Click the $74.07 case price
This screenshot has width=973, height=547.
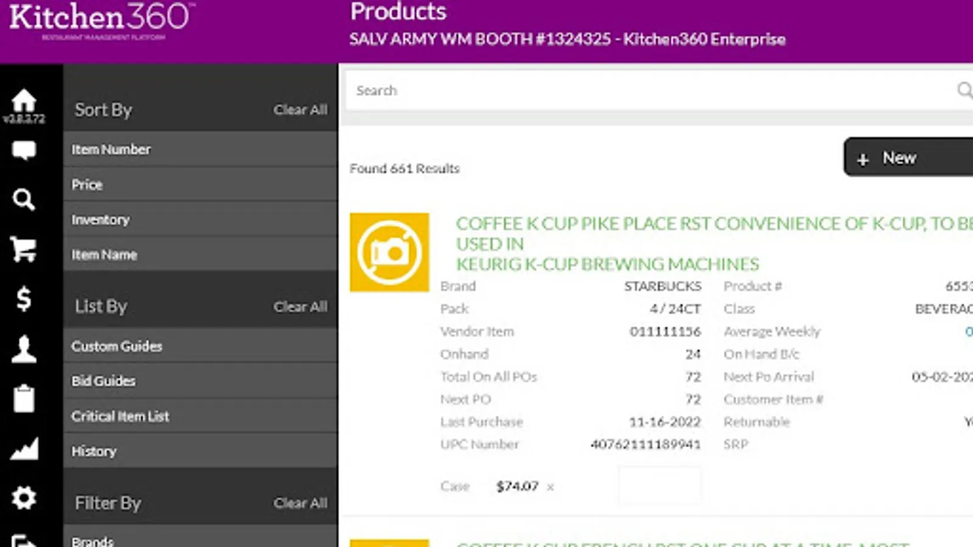tap(518, 486)
